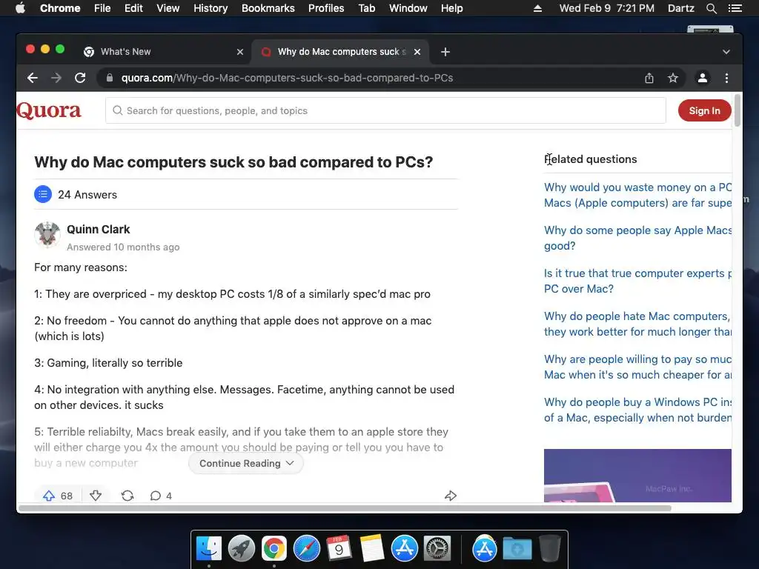This screenshot has width=759, height=569.
Task: Click Chrome icon in the Dock
Action: pos(274,549)
